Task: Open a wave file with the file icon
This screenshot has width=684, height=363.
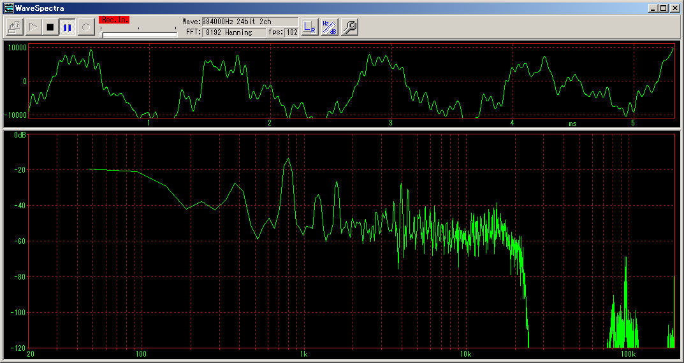Action: [x=15, y=27]
